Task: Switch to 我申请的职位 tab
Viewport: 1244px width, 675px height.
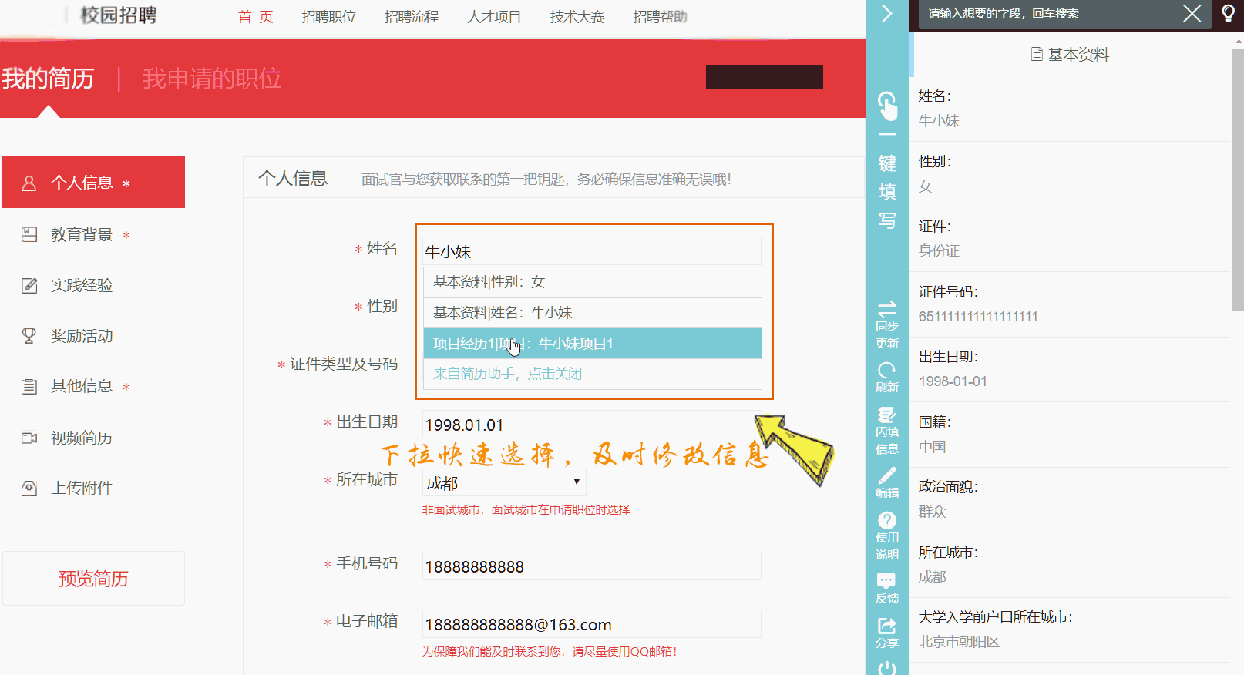Action: click(x=212, y=79)
